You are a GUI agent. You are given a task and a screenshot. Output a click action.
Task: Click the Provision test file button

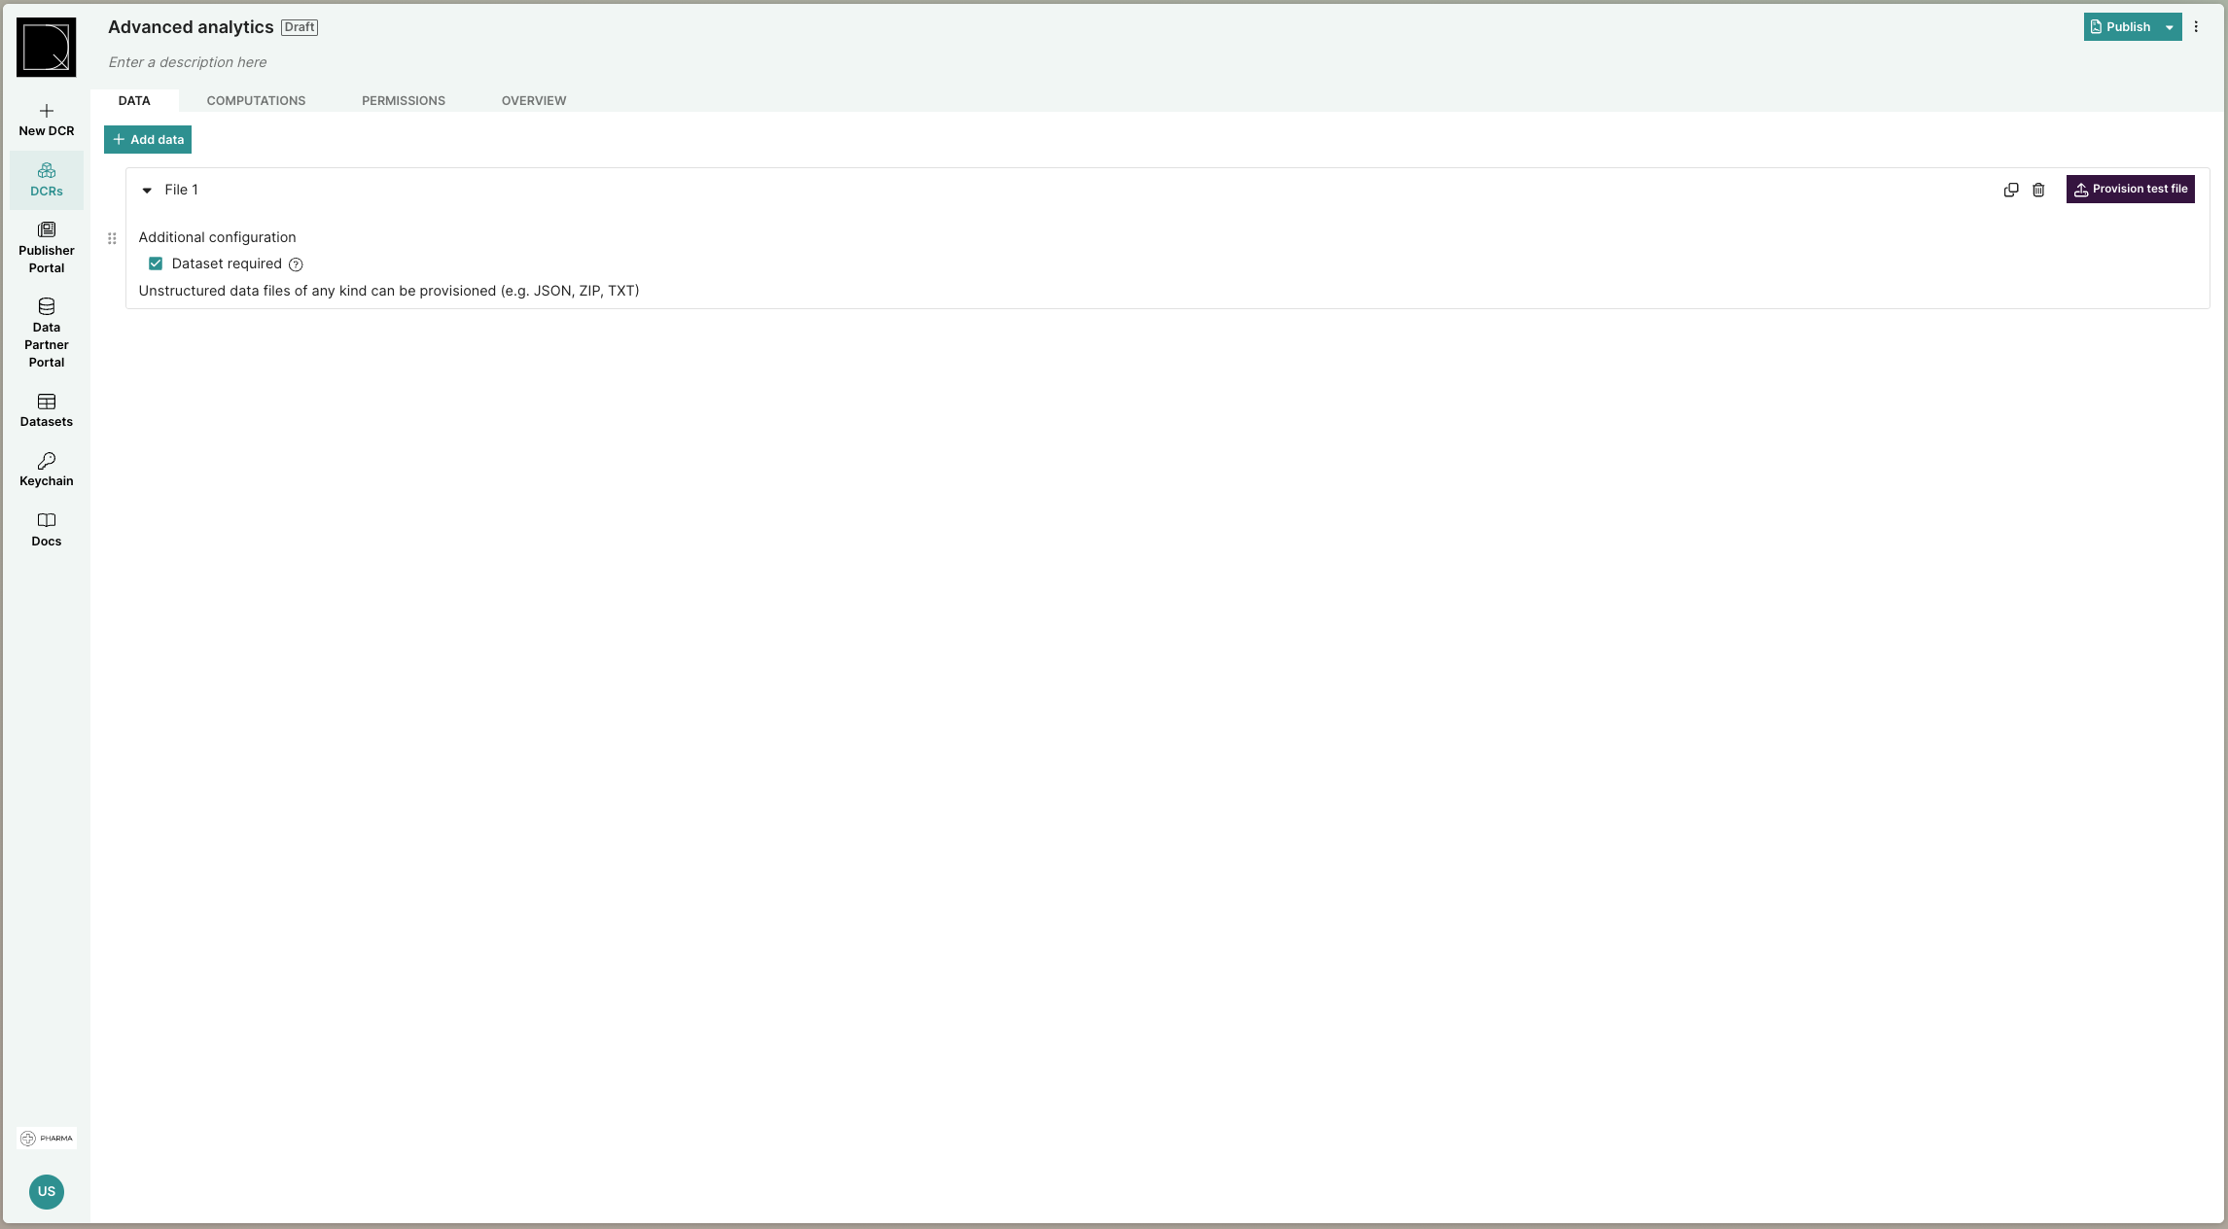tap(2130, 188)
